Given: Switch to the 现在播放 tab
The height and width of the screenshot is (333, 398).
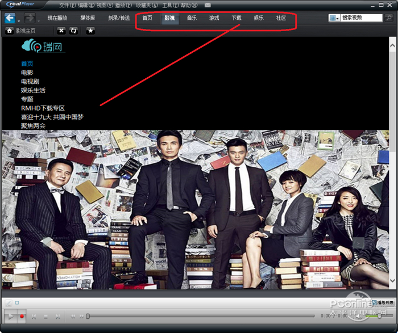Looking at the screenshot, I should point(57,18).
